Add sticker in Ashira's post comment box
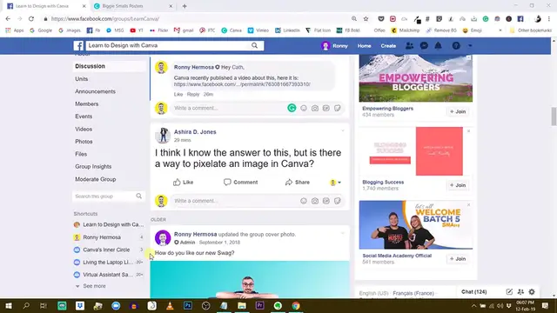This screenshot has height=313, width=557. pos(338,201)
